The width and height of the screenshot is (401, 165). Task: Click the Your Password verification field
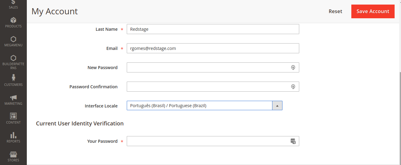point(207,141)
